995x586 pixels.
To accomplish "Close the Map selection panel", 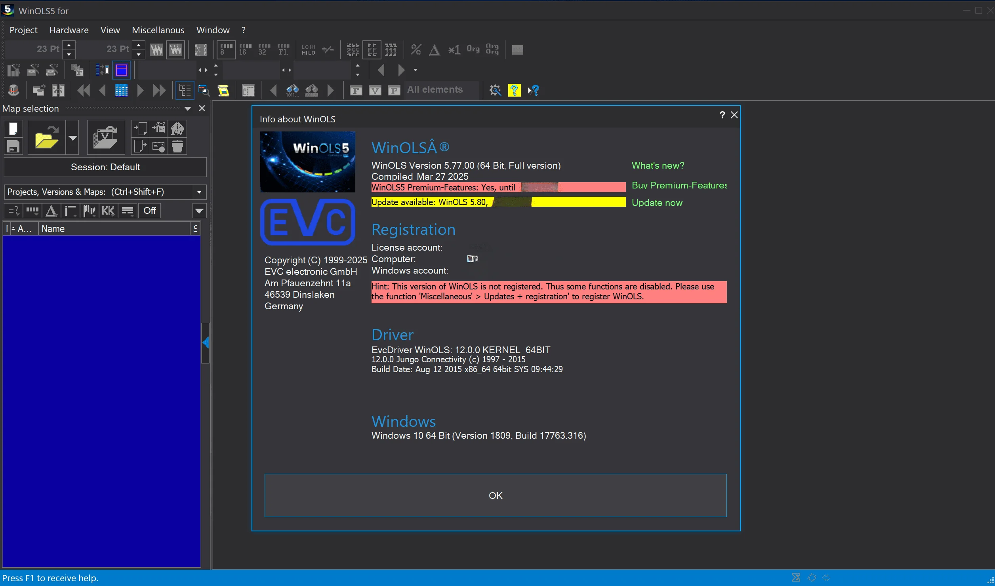I will click(202, 108).
